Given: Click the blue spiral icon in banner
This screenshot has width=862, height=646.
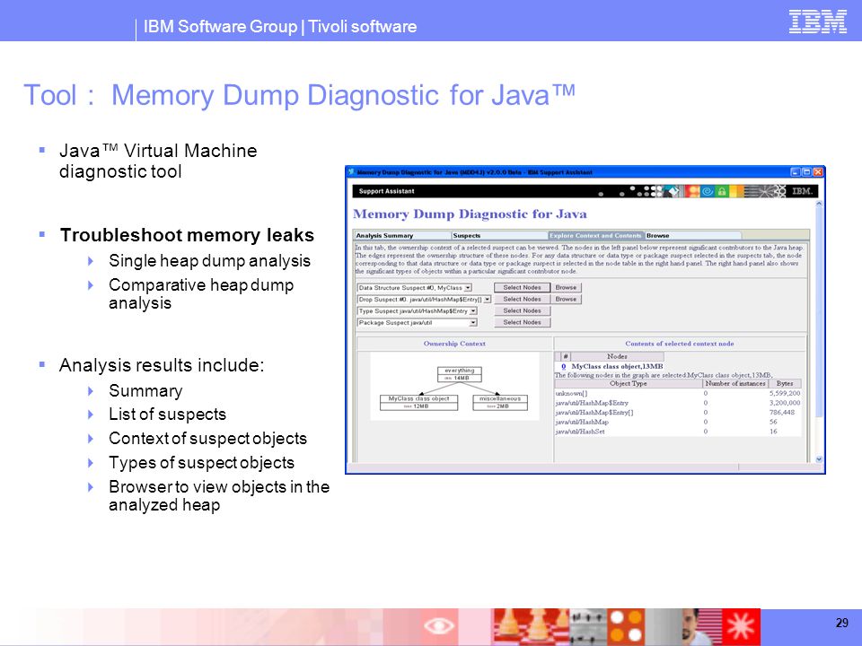Looking at the screenshot, I should pyautogui.click(x=708, y=191).
